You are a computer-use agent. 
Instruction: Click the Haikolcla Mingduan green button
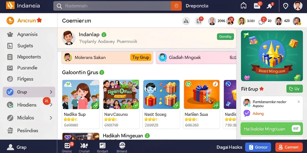coord(272,129)
